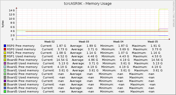The image size is (176, 95).
Task: Click the Board0 Free average value 4.86 G
Action: point(93,60)
